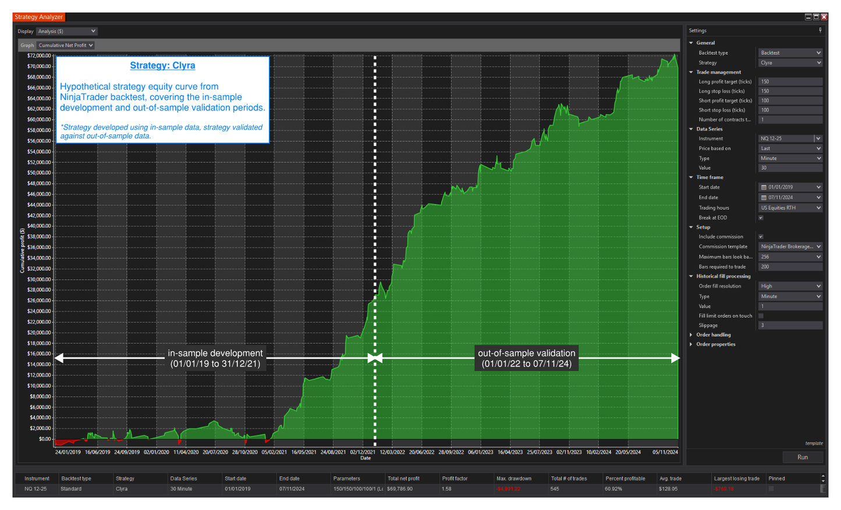Maximize the Strategy Analyzer window
This screenshot has height=510, width=841.
click(x=816, y=17)
